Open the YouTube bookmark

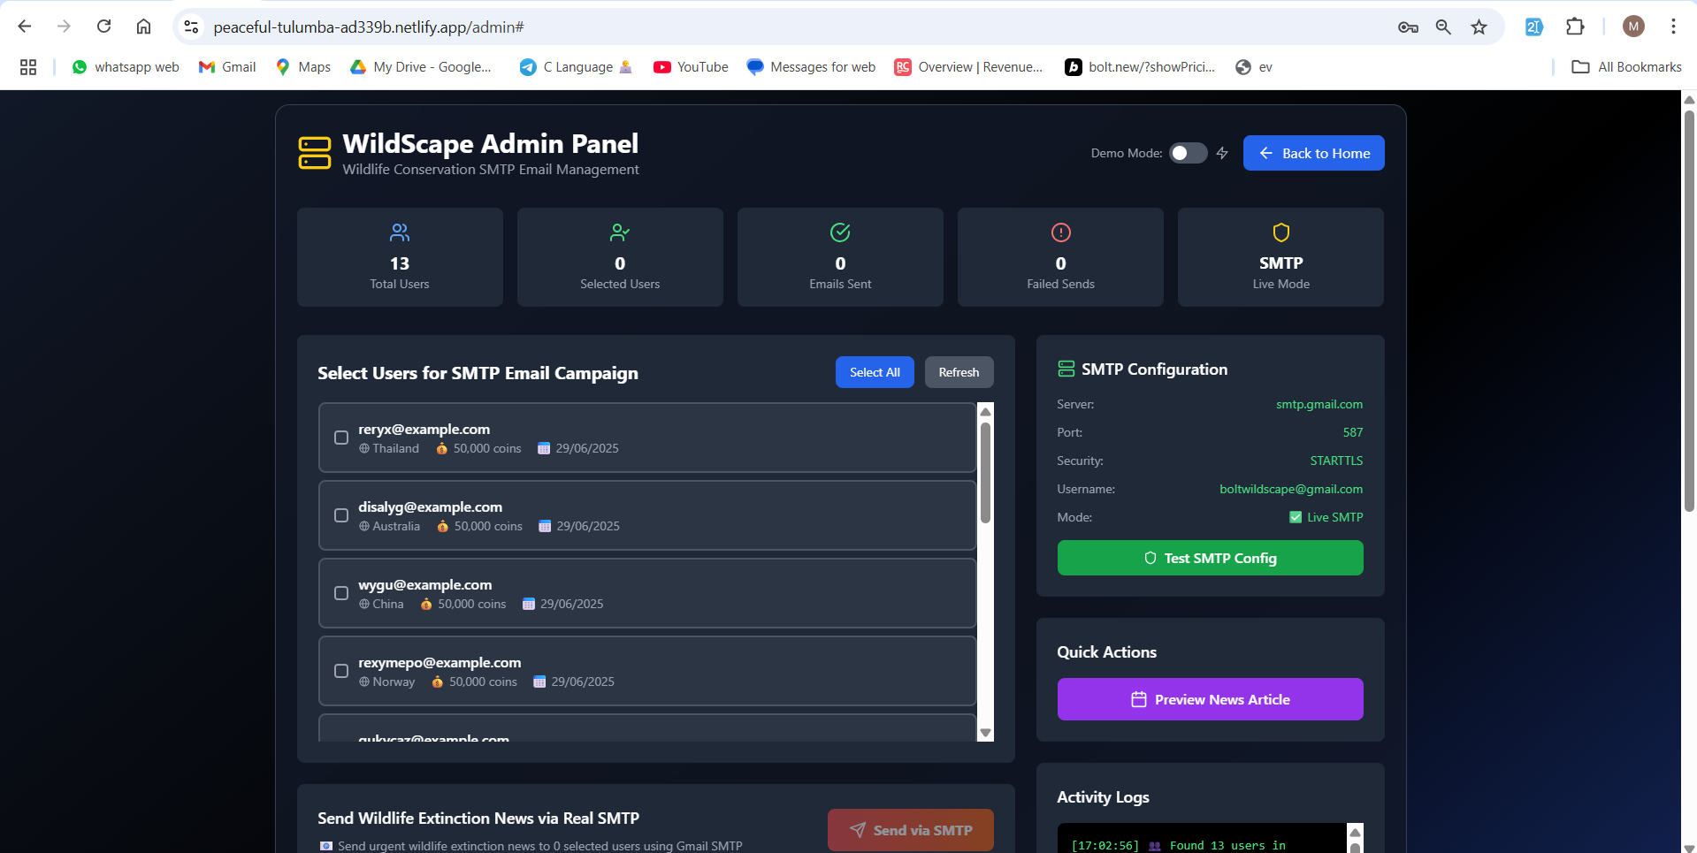[691, 67]
